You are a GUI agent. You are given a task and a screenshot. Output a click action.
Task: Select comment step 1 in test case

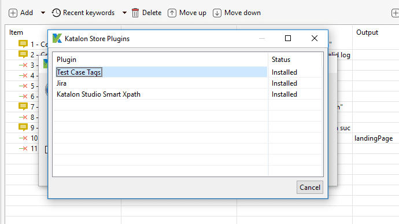click(33, 45)
